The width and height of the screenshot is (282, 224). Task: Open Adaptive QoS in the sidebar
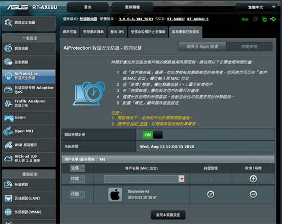pyautogui.click(x=29, y=90)
